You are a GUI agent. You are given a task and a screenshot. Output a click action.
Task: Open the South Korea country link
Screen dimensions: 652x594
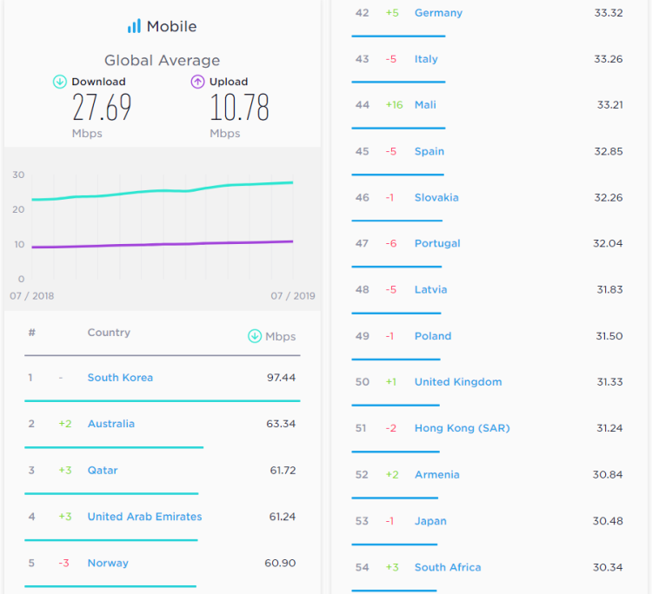pyautogui.click(x=120, y=378)
